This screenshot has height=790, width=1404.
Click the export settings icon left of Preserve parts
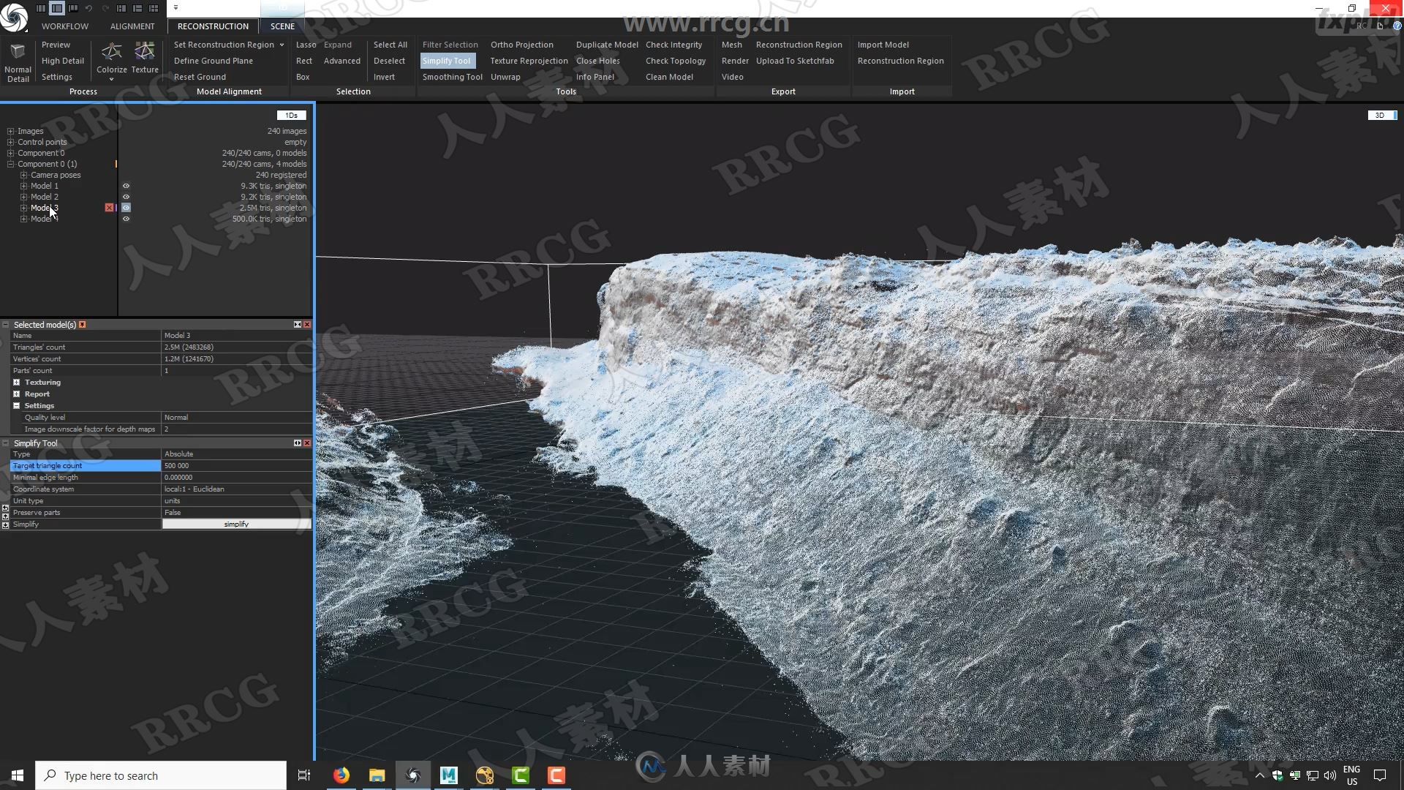pyautogui.click(x=5, y=516)
